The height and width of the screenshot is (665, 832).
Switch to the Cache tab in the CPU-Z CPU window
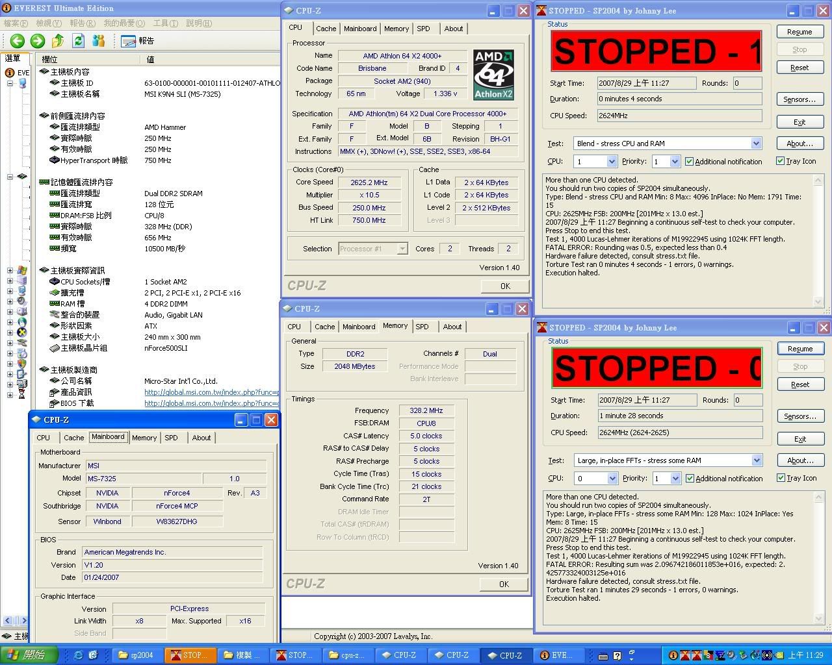tap(326, 29)
